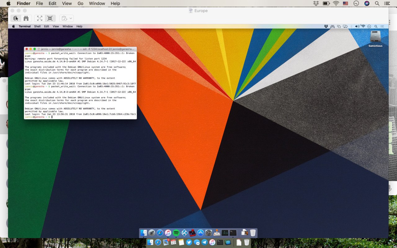Open App Store in the remote Dock

point(201,233)
